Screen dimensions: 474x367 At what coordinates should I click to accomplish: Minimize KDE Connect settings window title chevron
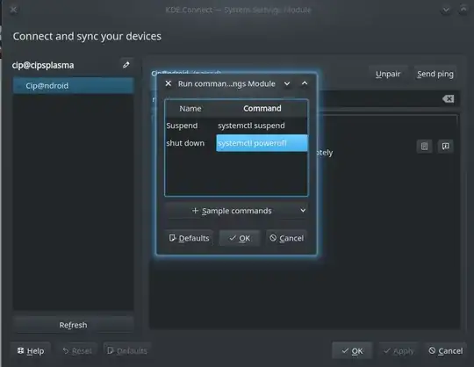pos(446,10)
